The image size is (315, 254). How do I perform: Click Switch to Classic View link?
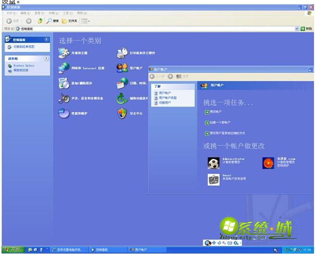coord(21,47)
